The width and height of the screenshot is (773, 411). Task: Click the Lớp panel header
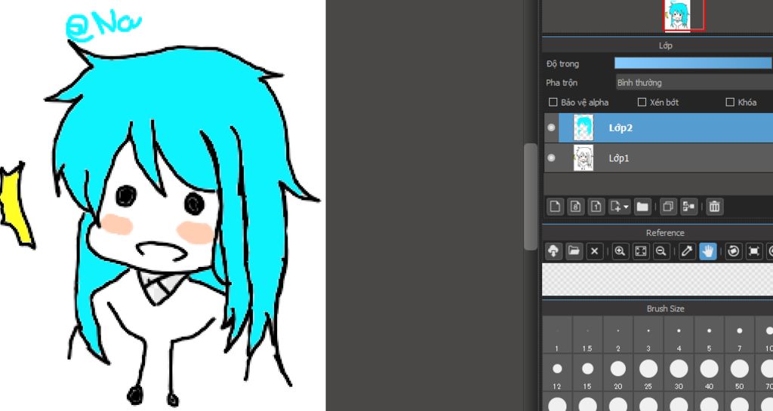click(665, 45)
